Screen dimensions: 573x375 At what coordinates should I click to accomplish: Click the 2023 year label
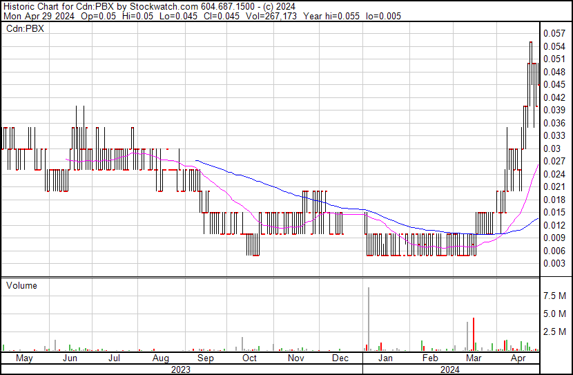point(181,369)
